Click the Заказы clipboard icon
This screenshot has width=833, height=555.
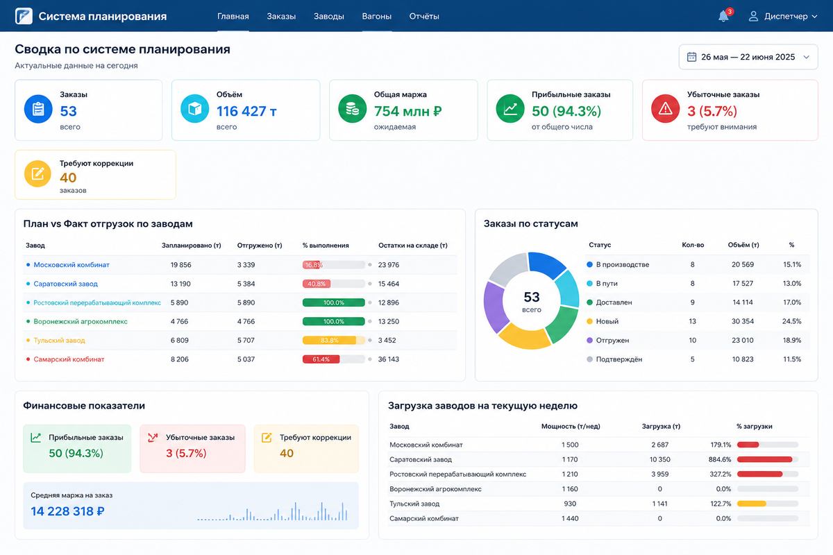pos(39,109)
